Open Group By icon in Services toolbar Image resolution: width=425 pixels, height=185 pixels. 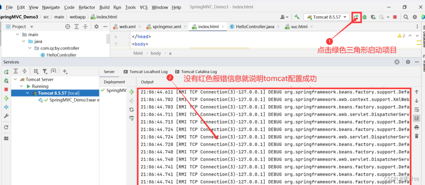click(x=36, y=71)
